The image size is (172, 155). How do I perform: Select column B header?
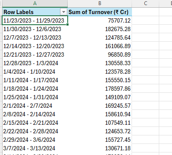100,3
